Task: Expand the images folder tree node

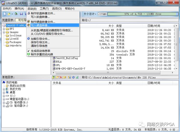Action: (x=4, y=32)
